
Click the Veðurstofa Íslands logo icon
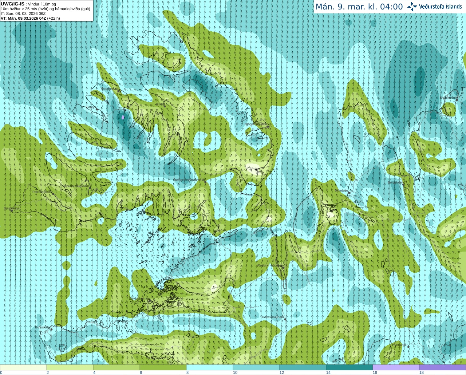(x=412, y=7)
